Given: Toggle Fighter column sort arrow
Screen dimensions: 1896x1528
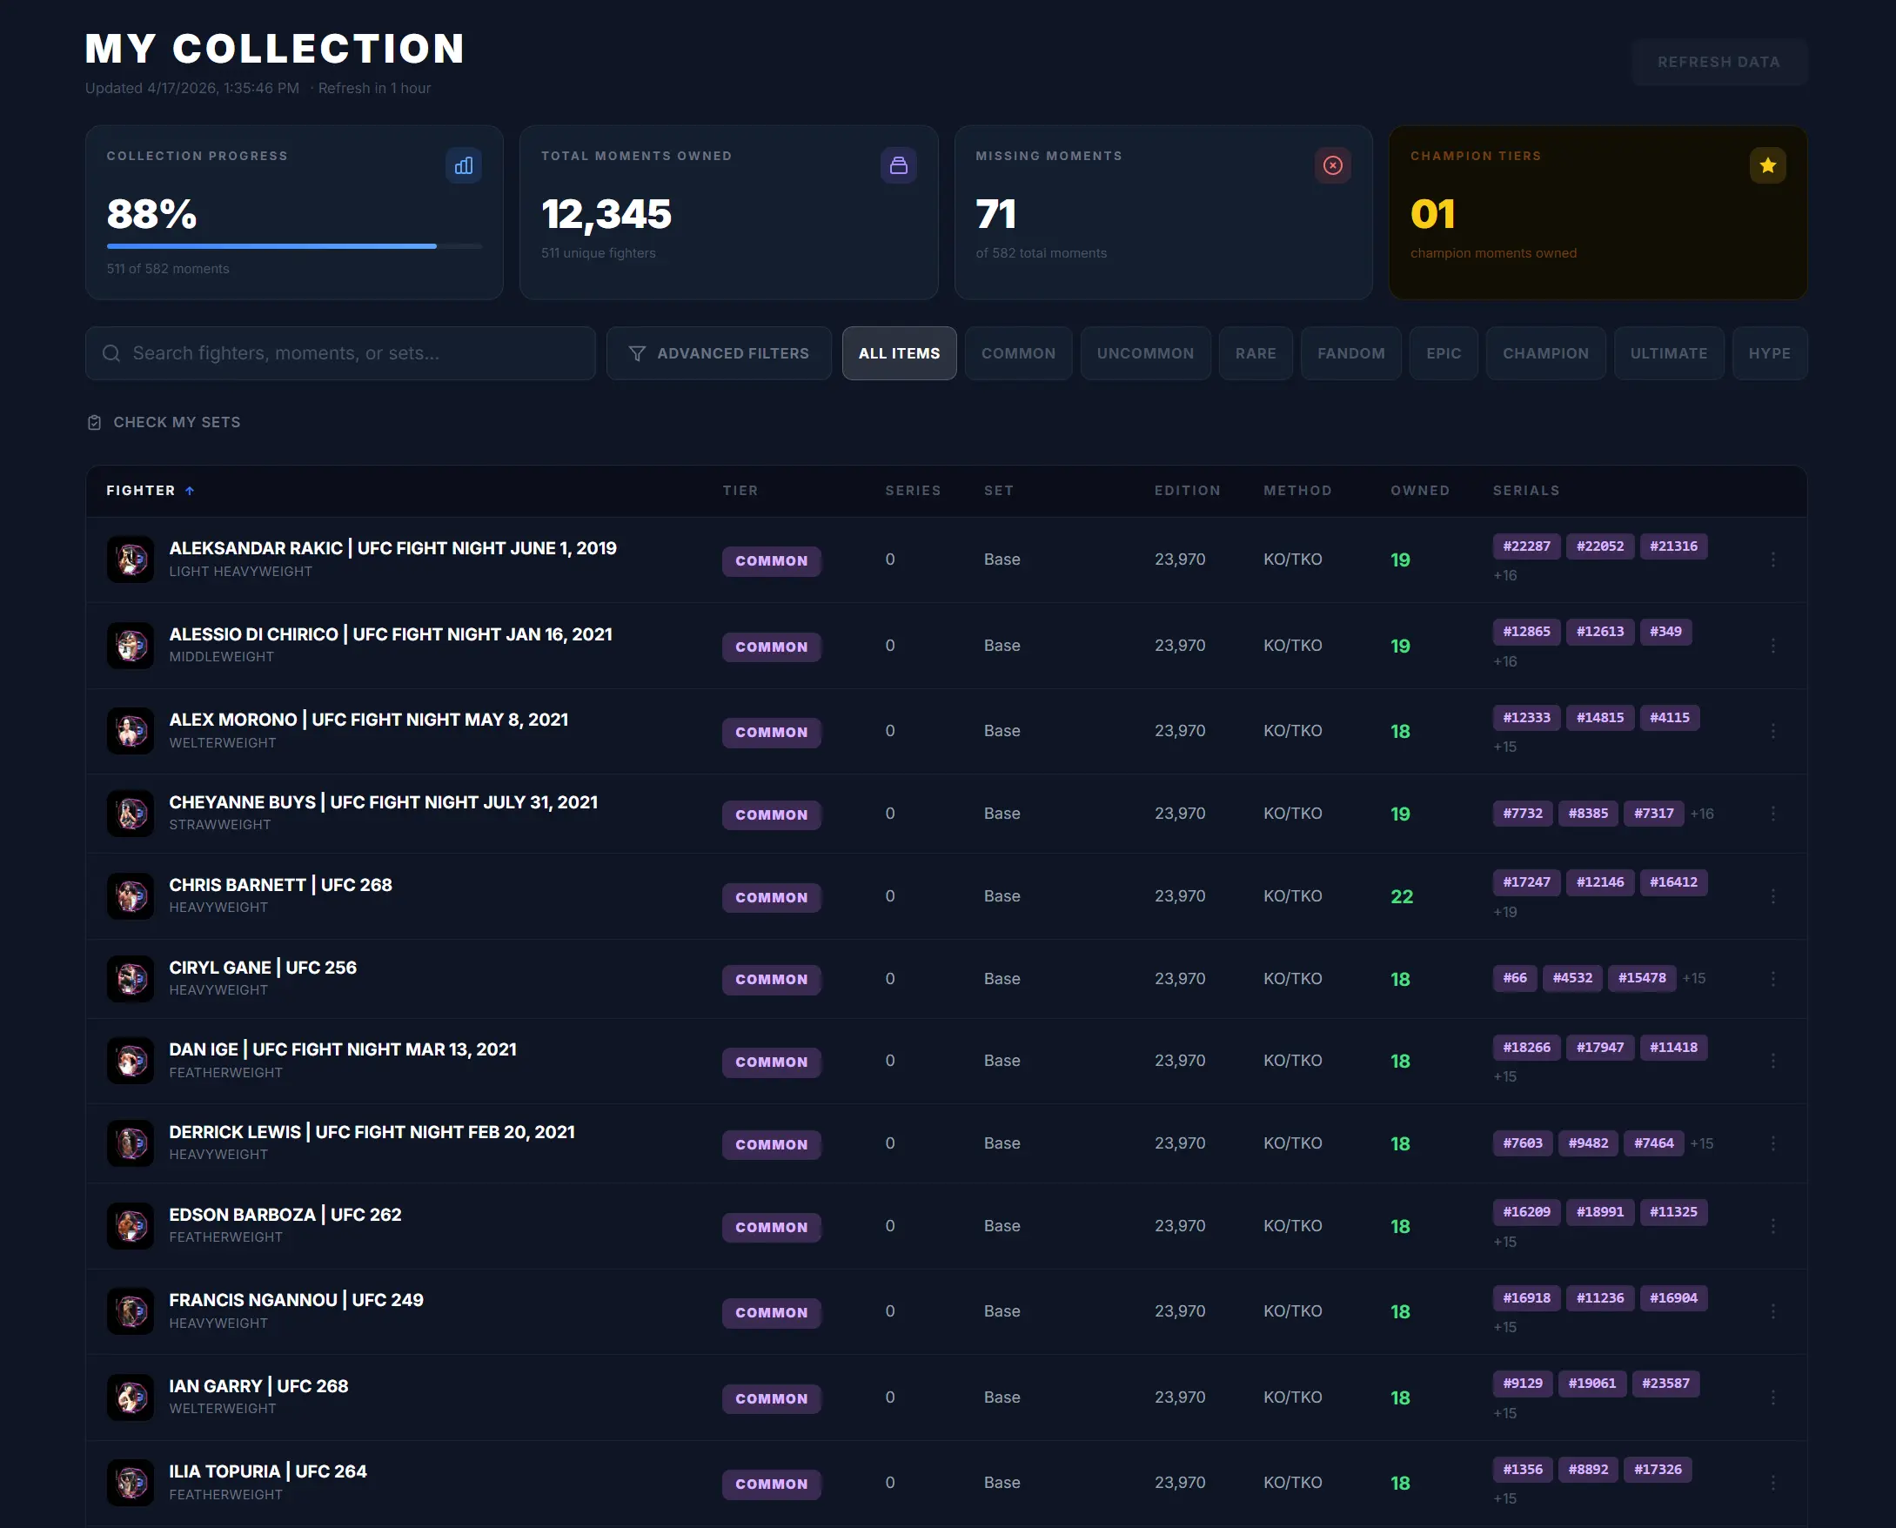Looking at the screenshot, I should 189,491.
